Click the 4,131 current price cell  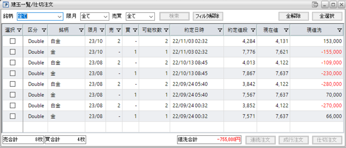pyautogui.click(x=273, y=41)
